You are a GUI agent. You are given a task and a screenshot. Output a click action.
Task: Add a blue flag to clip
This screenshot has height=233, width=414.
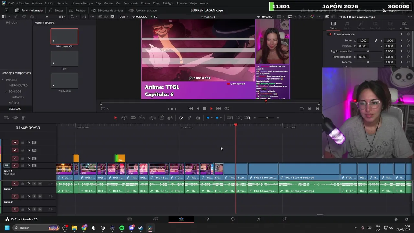coord(208,118)
